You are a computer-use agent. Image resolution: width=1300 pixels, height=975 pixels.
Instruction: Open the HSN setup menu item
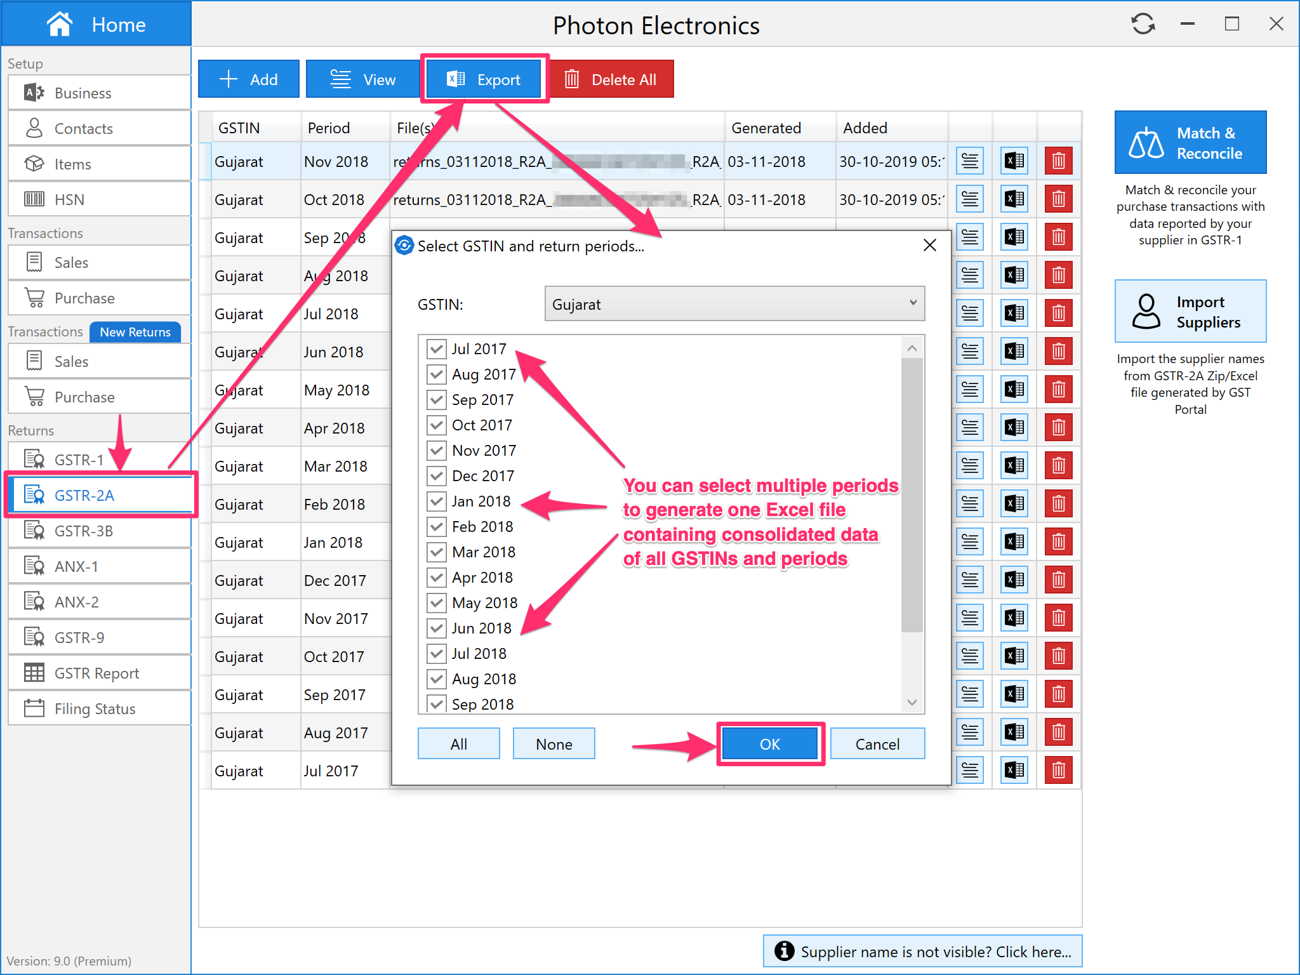pos(69,199)
